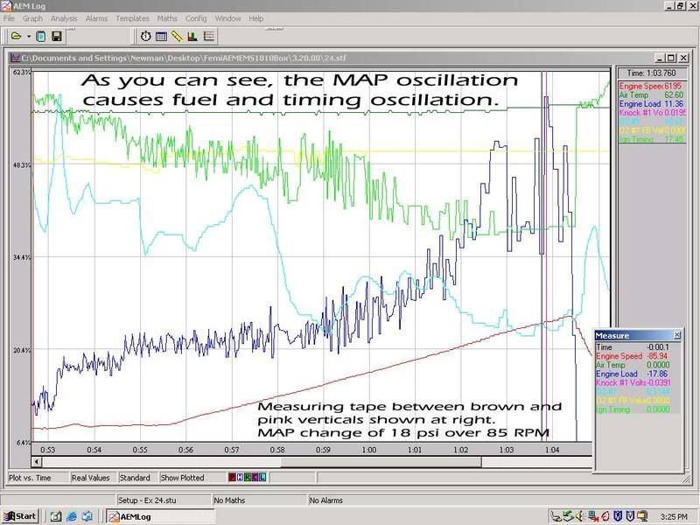700x525 pixels.
Task: Click the bar chart histogram icon
Action: coord(192,37)
